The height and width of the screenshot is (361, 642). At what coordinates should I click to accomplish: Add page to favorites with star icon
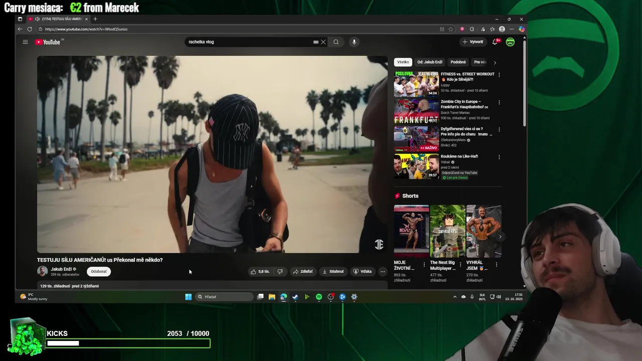tap(450, 29)
